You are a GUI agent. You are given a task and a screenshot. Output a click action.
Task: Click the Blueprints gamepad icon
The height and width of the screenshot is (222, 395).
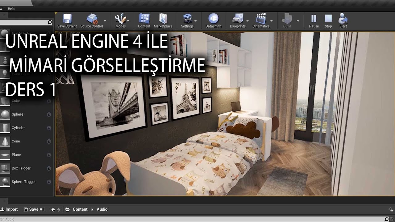click(x=238, y=18)
